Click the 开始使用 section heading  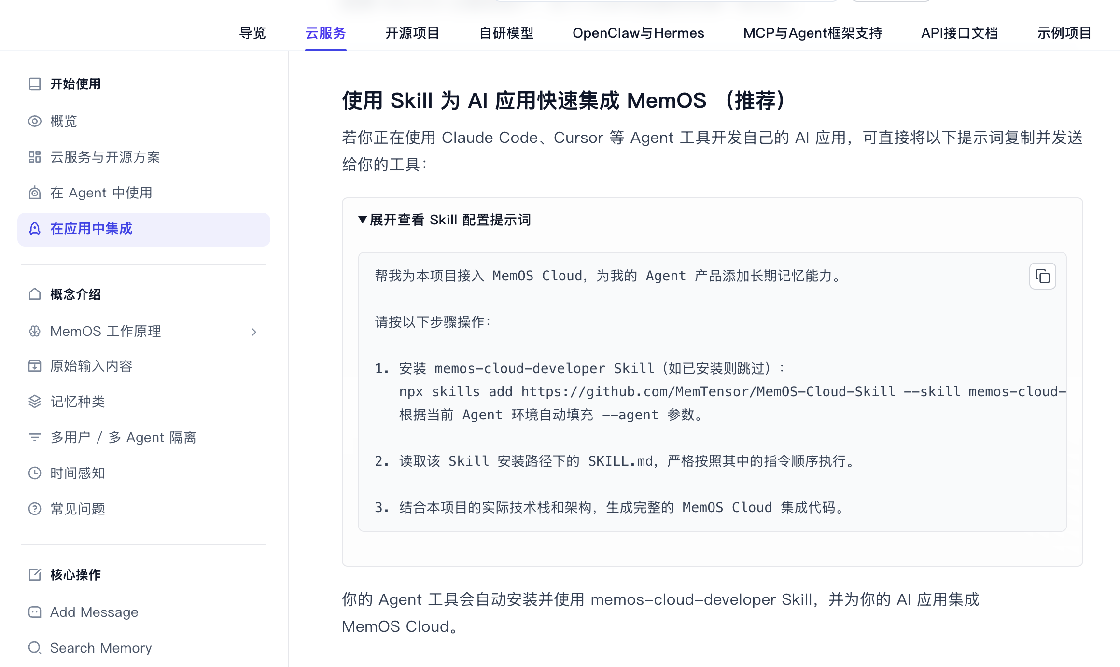[75, 84]
